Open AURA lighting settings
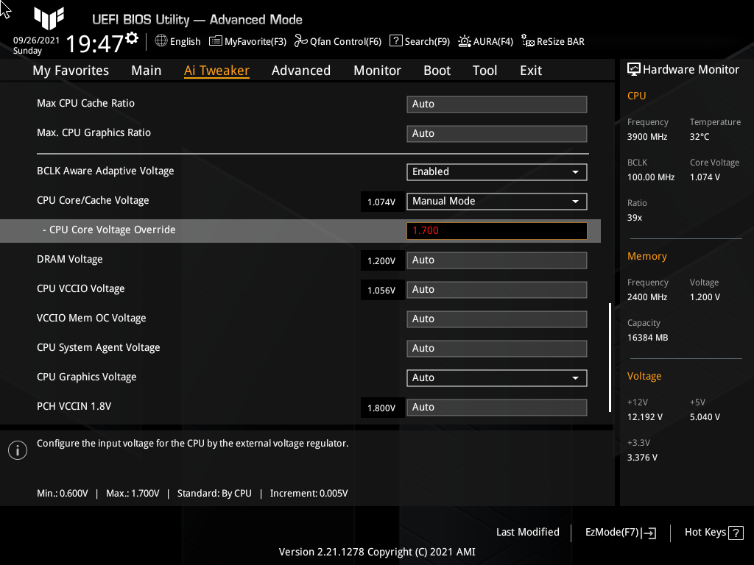Viewport: 754px width, 565px height. pos(485,42)
